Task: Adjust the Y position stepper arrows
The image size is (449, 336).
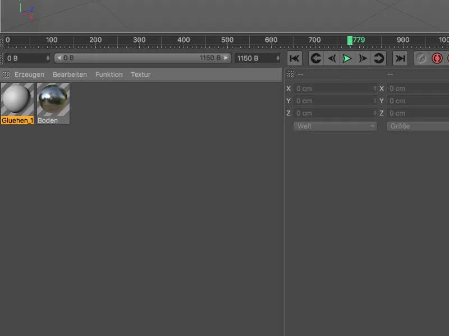Action: tap(375, 101)
